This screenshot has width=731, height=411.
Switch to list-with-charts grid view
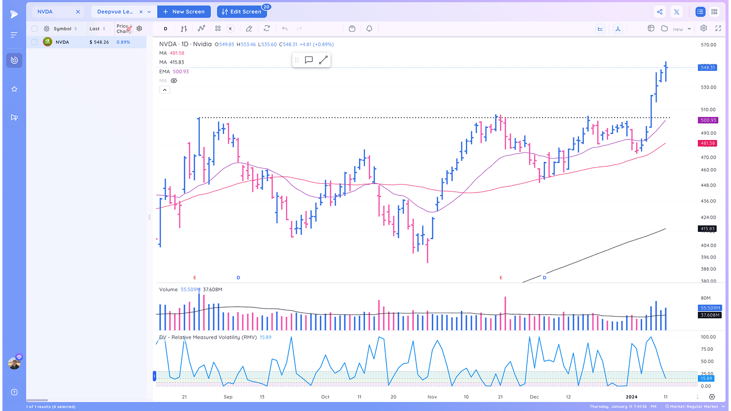[x=714, y=12]
